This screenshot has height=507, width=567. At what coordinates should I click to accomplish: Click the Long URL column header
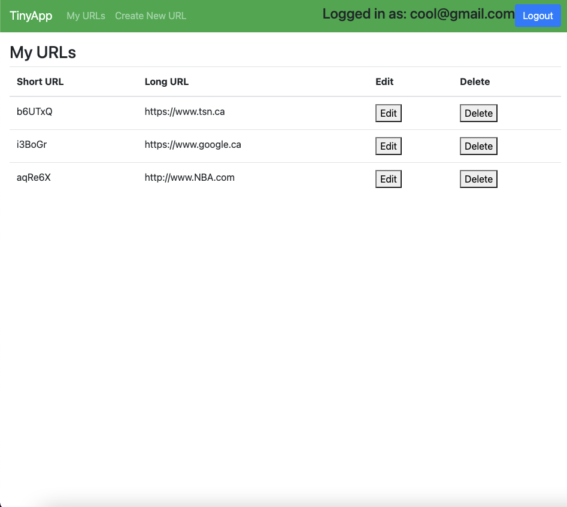click(166, 81)
